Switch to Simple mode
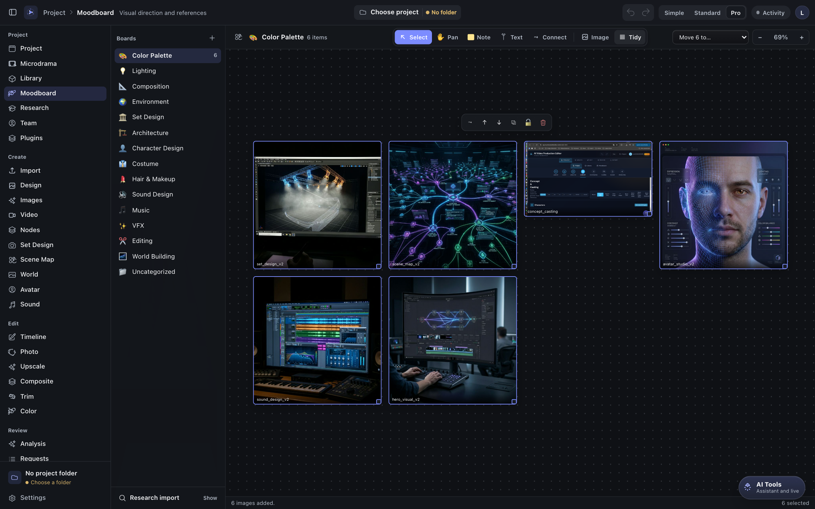 (x=674, y=13)
